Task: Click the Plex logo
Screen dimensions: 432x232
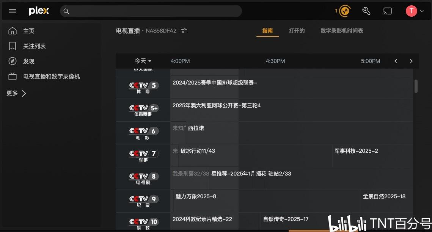Action: point(39,11)
